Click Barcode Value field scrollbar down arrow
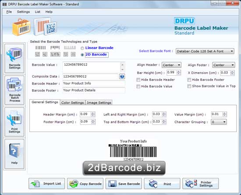Image resolution: width=241 pixels, height=195 pixels. click(x=123, y=70)
